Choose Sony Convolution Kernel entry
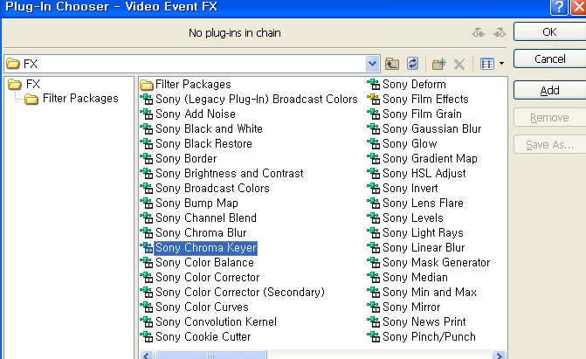Viewport: 586px width, 359px height. [216, 321]
